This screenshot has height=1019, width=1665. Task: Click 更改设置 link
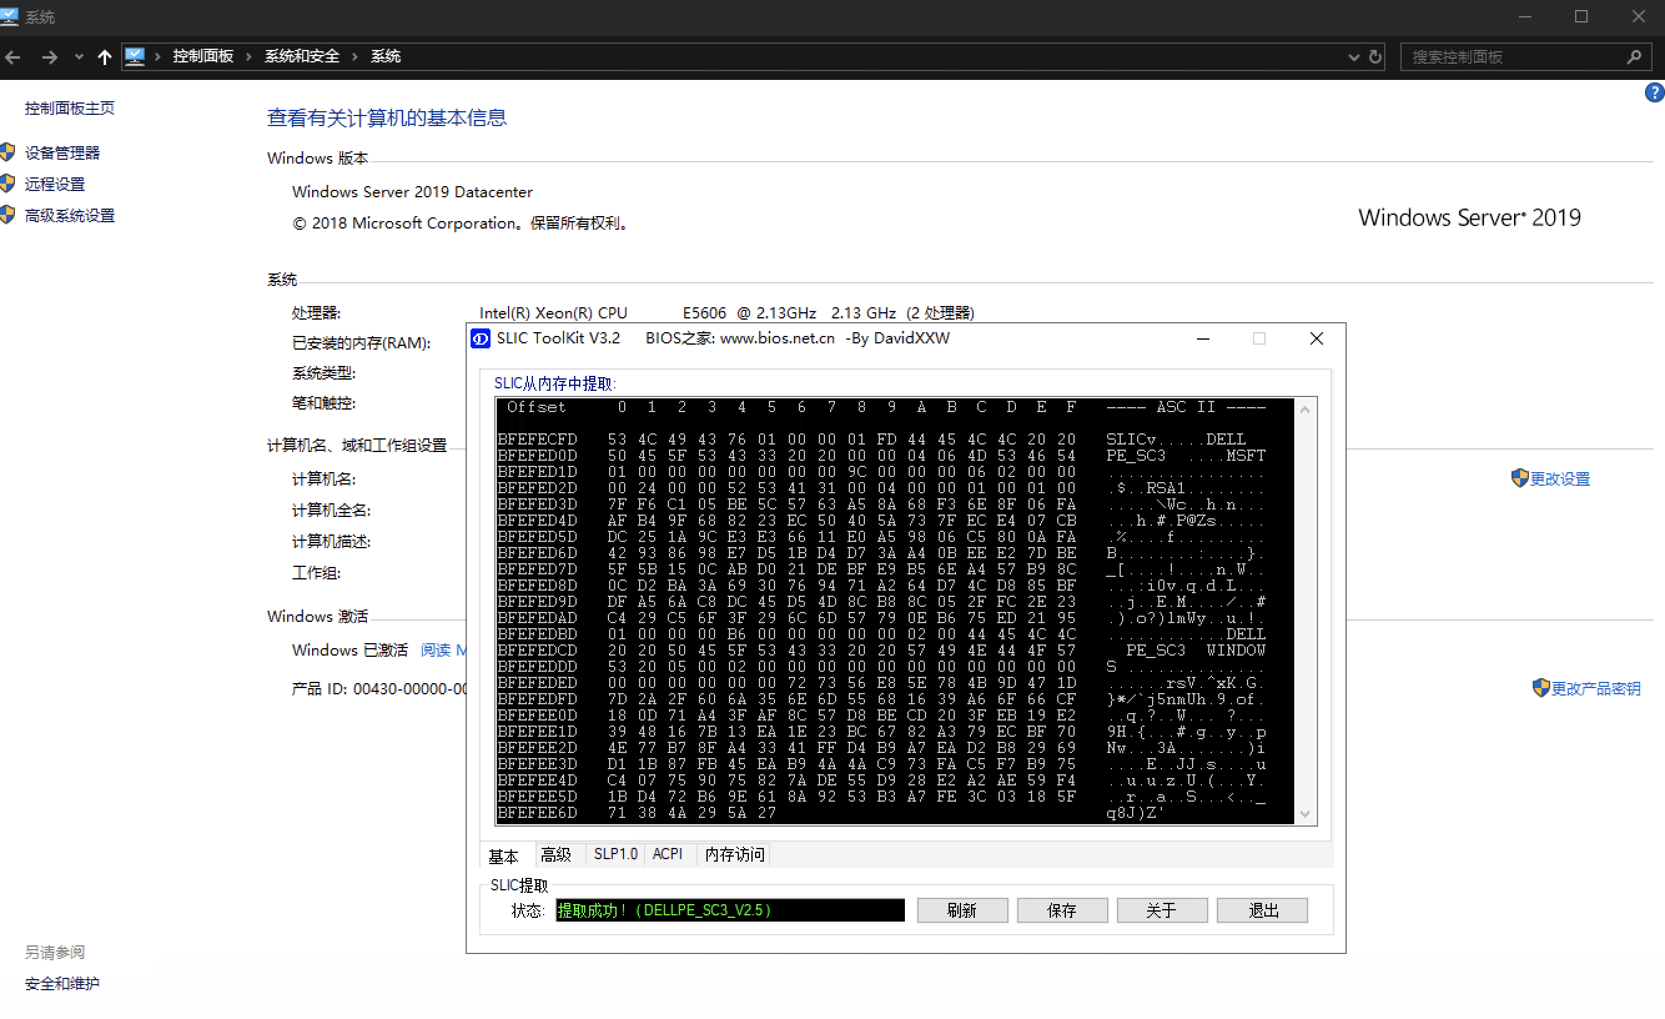[x=1560, y=479]
